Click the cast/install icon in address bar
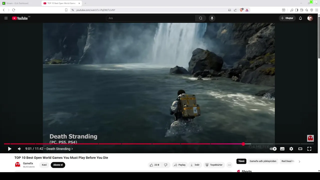The image size is (320, 180). click(x=229, y=10)
